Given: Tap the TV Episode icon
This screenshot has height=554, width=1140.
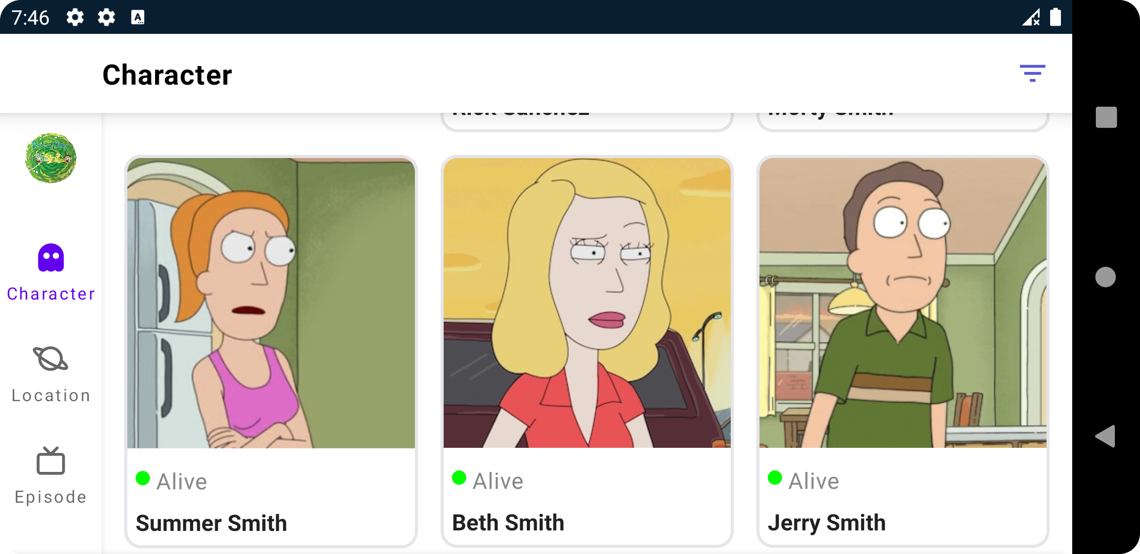Looking at the screenshot, I should point(51,461).
